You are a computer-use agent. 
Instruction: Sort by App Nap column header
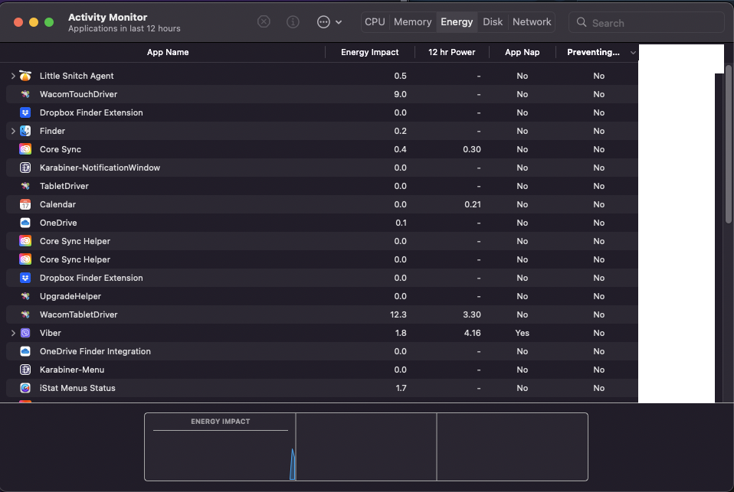[523, 52]
